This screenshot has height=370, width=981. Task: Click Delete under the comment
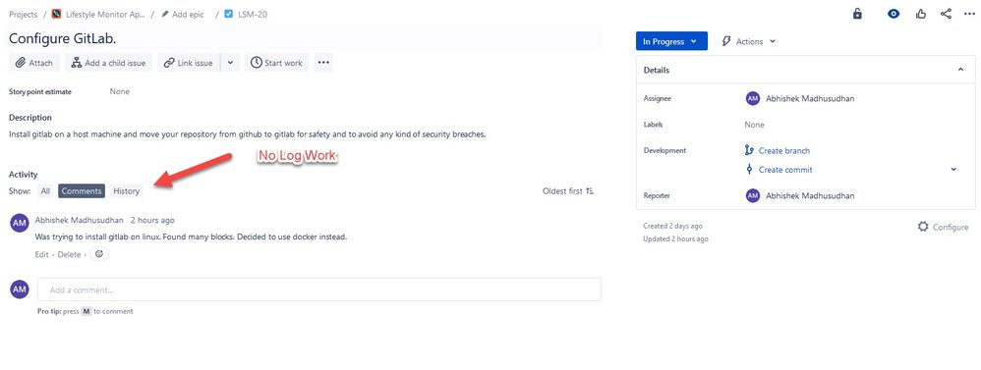[70, 254]
